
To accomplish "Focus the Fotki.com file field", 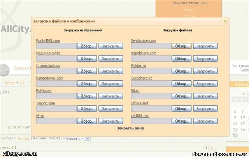I will point(56,96).
